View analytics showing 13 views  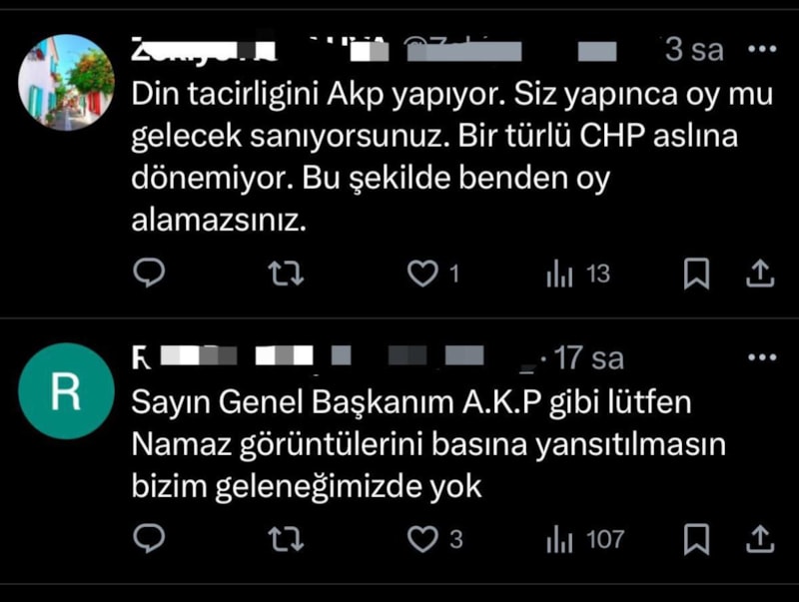coord(578,274)
